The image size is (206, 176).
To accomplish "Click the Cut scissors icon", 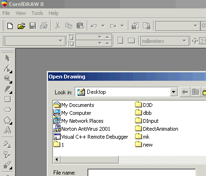I will click(x=57, y=26).
